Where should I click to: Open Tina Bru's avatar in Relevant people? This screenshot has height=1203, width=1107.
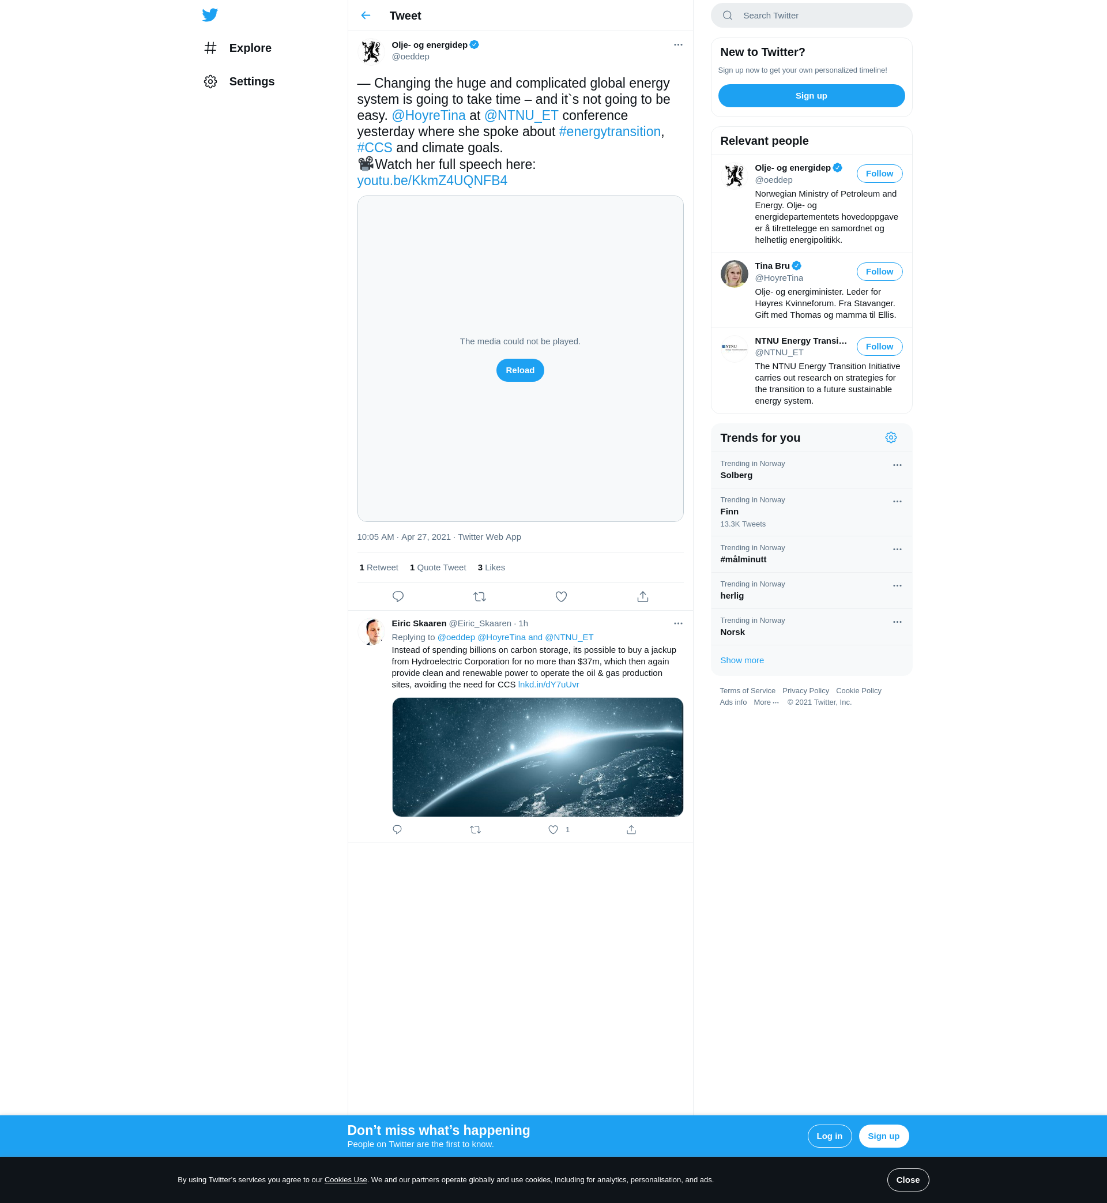tap(734, 274)
